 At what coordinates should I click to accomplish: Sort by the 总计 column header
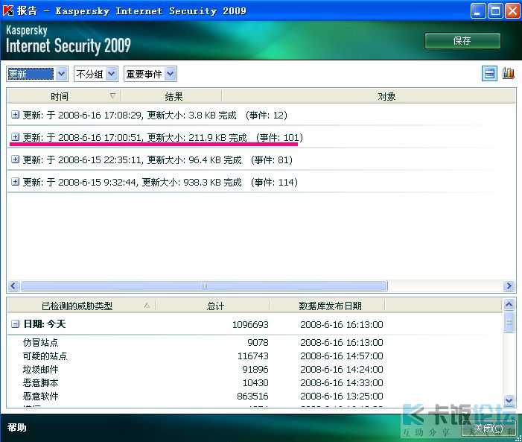(213, 306)
